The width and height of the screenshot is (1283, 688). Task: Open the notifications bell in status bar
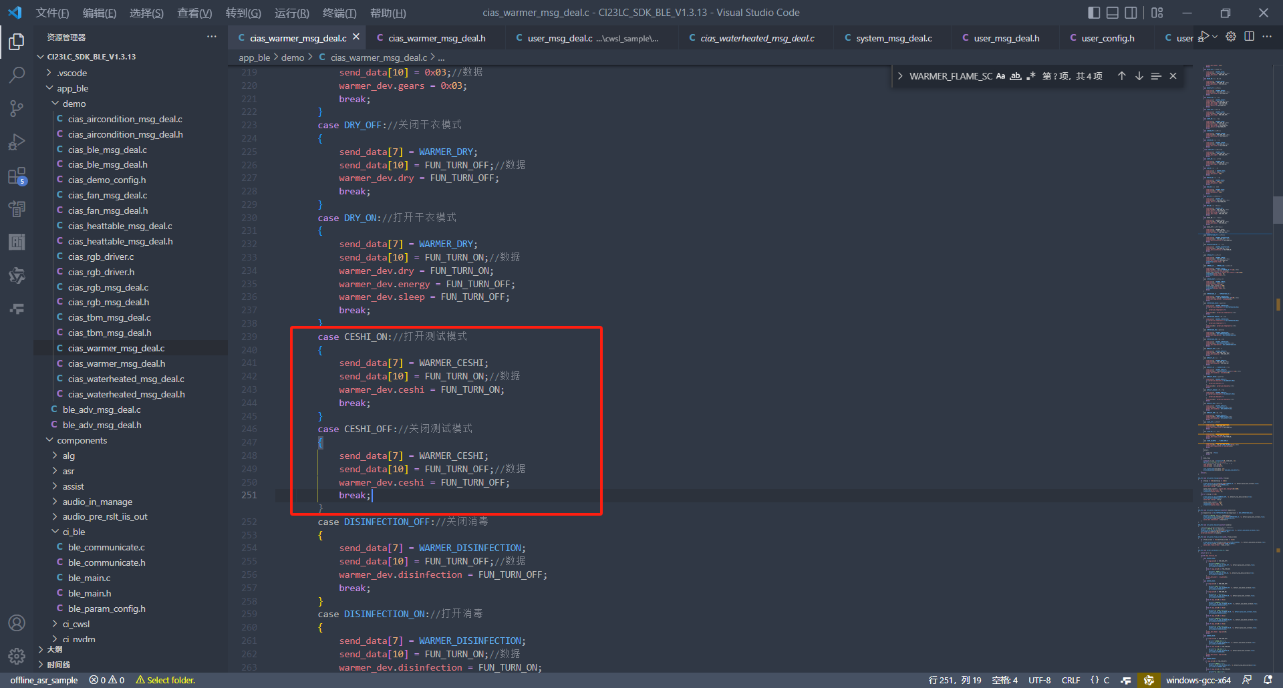pyautogui.click(x=1268, y=680)
